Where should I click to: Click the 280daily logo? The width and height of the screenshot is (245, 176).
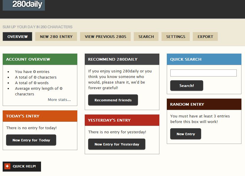[24, 5]
